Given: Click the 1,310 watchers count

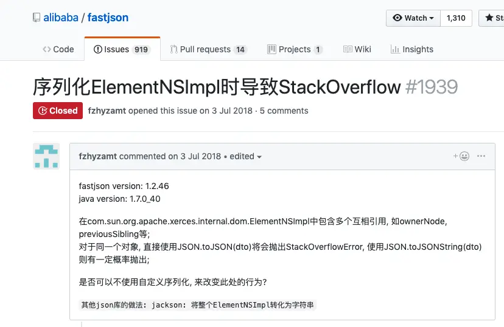Looking at the screenshot, I should [x=456, y=18].
